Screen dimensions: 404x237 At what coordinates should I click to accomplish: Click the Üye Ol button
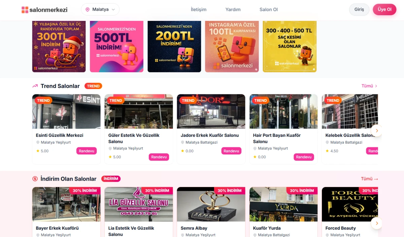[x=384, y=9]
